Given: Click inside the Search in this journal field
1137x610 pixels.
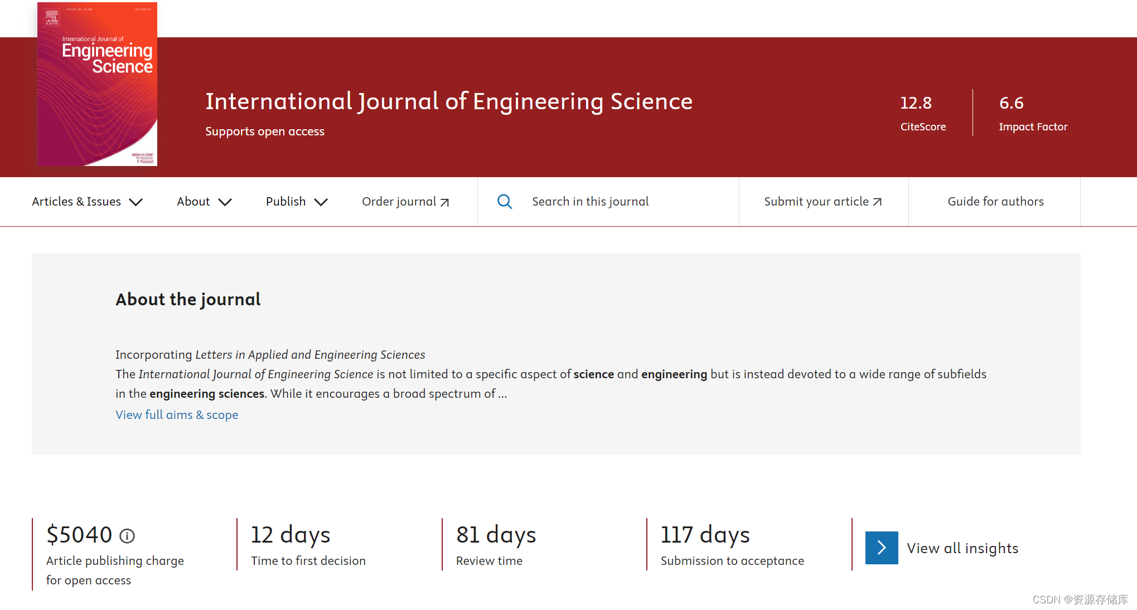Looking at the screenshot, I should 591,202.
